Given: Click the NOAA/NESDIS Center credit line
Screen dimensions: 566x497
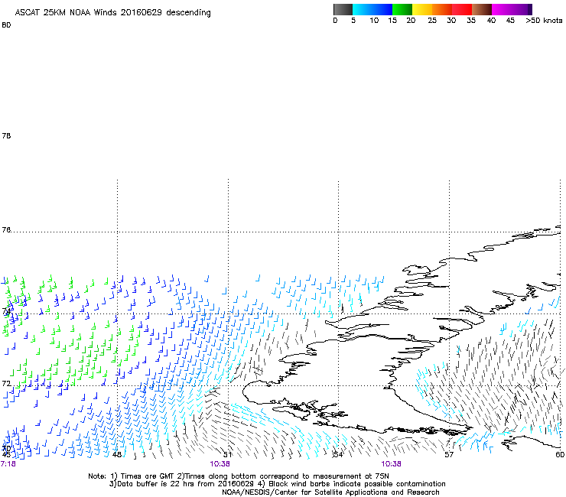Looking at the screenshot, I should (x=330, y=492).
